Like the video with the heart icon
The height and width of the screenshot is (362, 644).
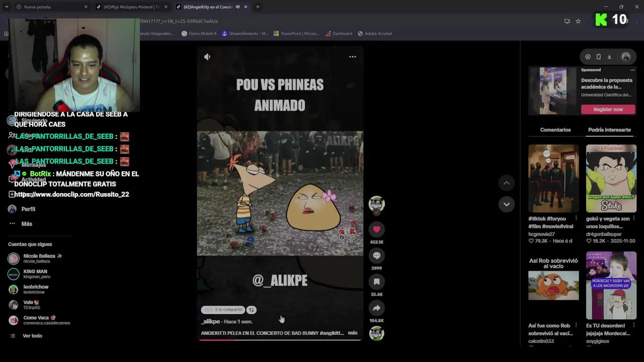point(376,229)
